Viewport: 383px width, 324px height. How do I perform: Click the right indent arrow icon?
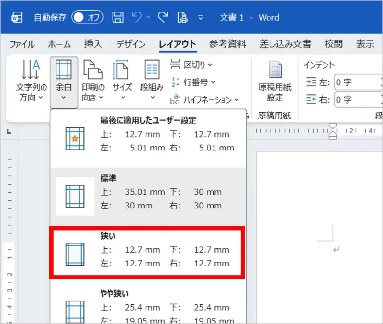(x=311, y=100)
